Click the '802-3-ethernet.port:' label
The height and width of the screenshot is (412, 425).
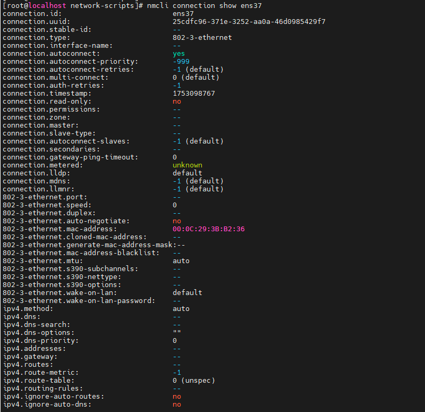45,197
